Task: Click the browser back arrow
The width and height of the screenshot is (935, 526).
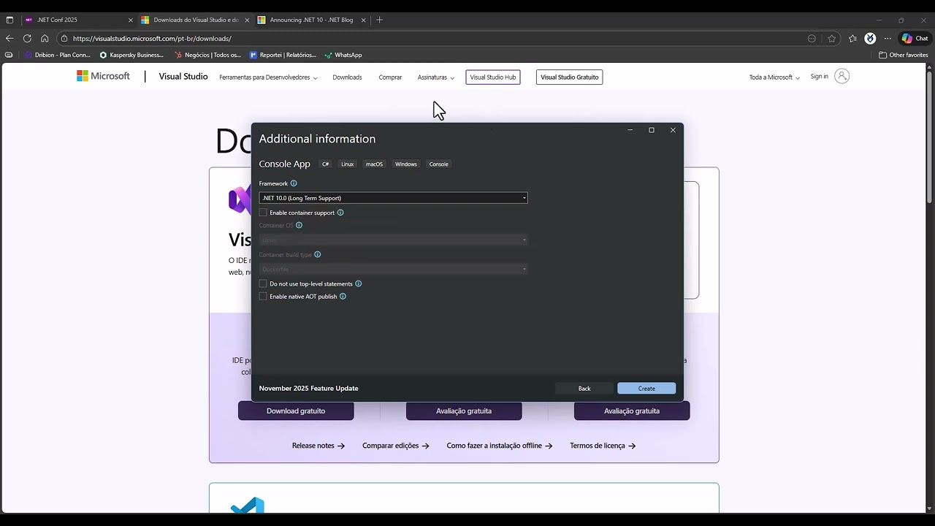Action: pos(9,38)
